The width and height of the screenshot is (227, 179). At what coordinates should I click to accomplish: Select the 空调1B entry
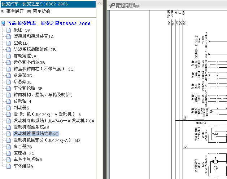[21, 43]
